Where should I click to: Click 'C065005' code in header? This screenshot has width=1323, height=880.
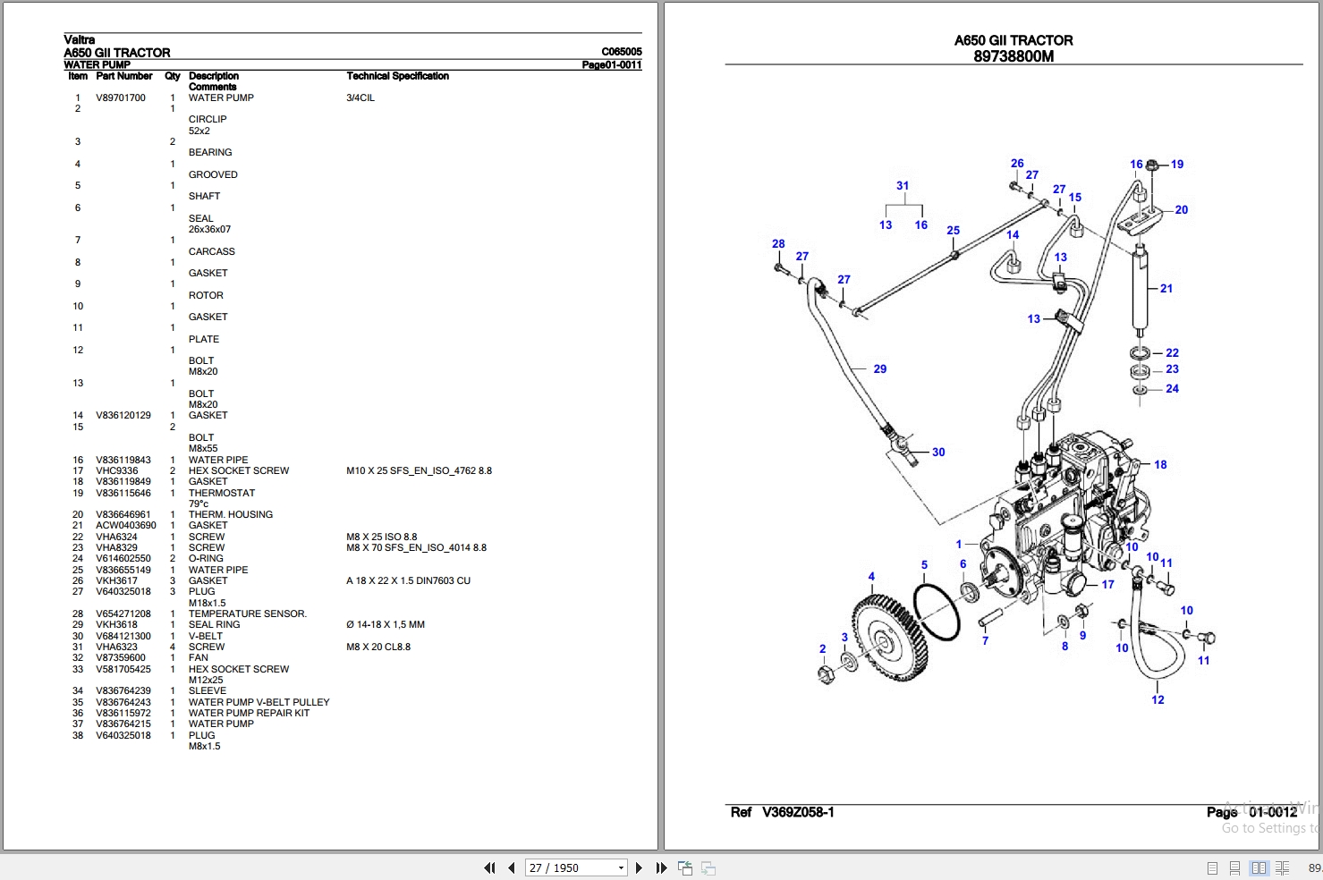click(622, 52)
